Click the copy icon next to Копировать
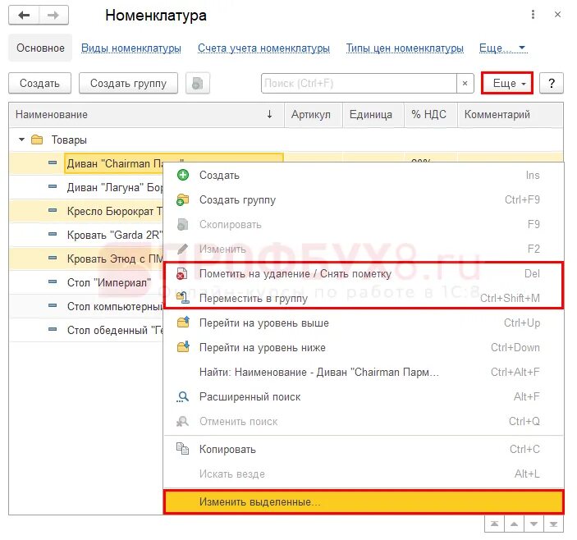577x540 pixels. [182, 449]
